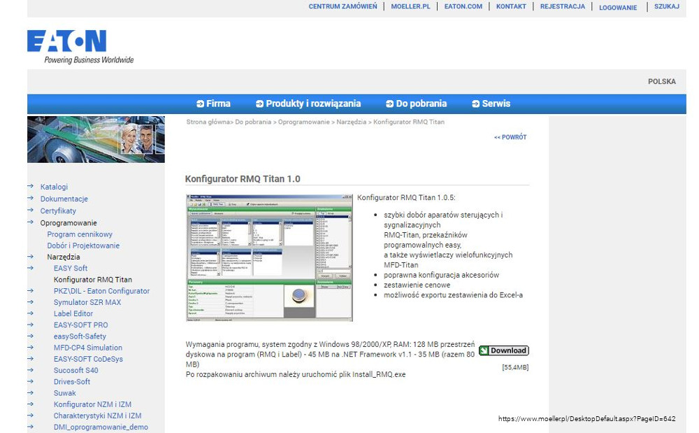Select Narzędzia in the sidebar
The height and width of the screenshot is (433, 699).
click(x=64, y=257)
